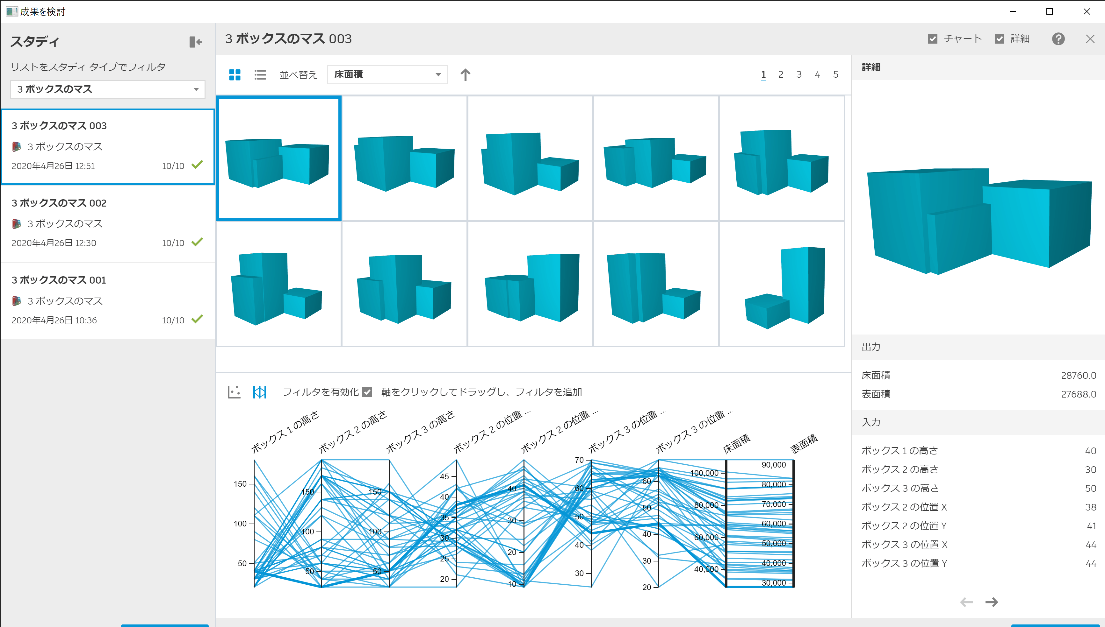
Task: View next outcome with right arrow
Action: [992, 602]
